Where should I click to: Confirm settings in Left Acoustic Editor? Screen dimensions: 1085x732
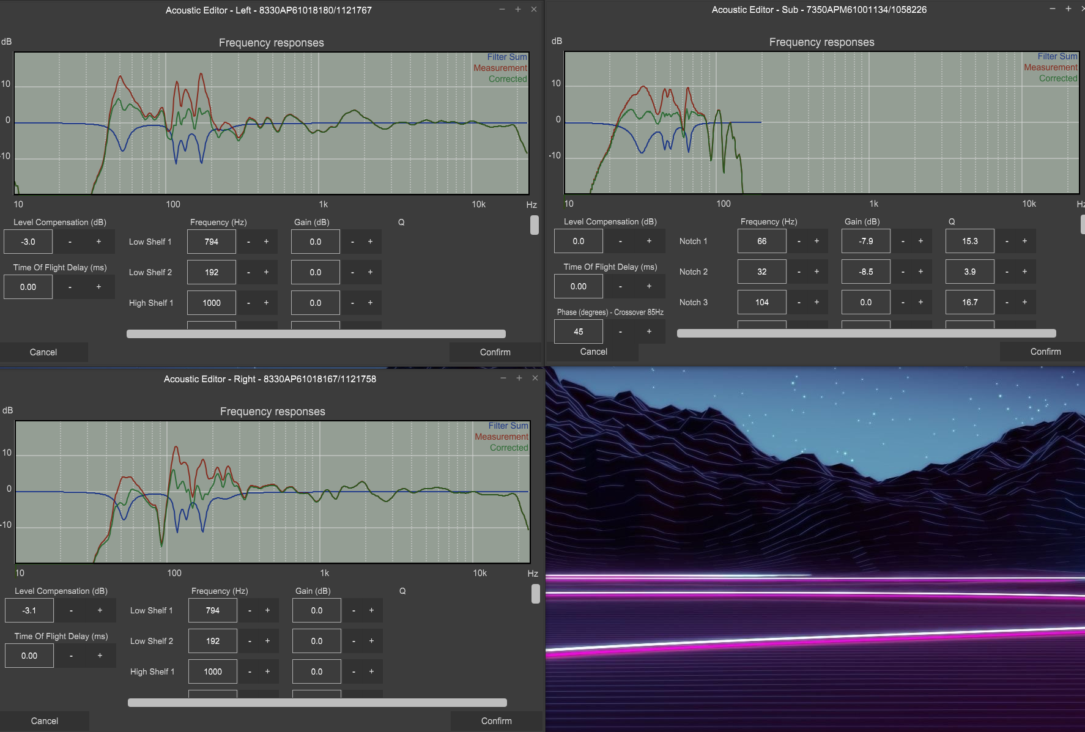tap(495, 352)
